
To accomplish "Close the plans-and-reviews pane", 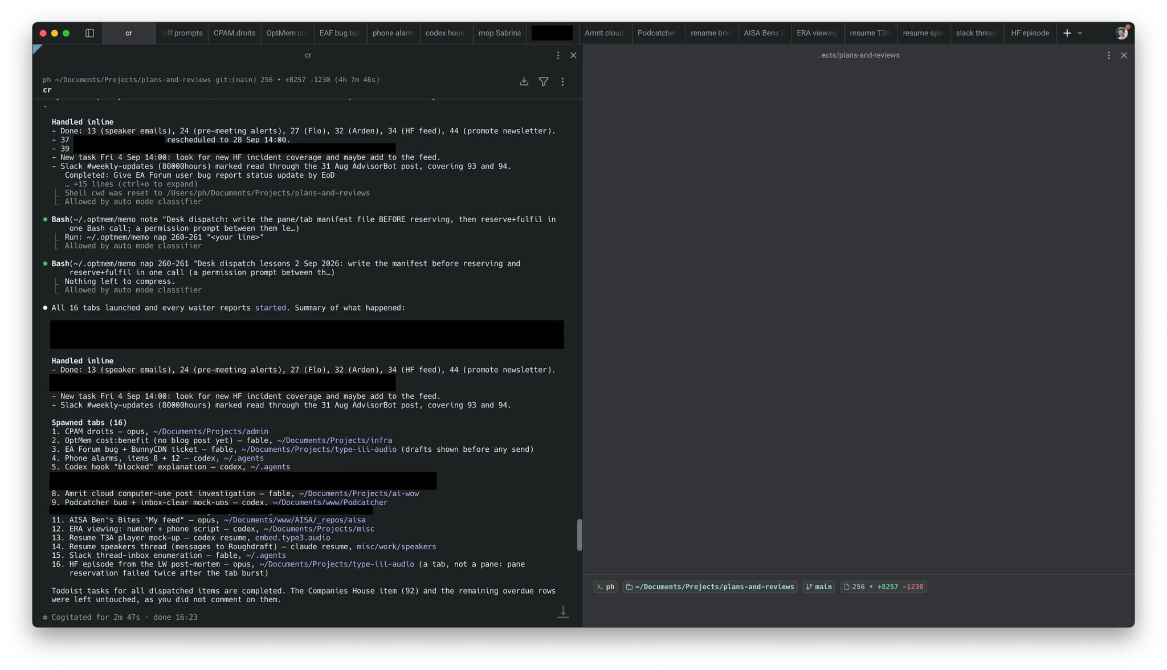I will point(1124,55).
